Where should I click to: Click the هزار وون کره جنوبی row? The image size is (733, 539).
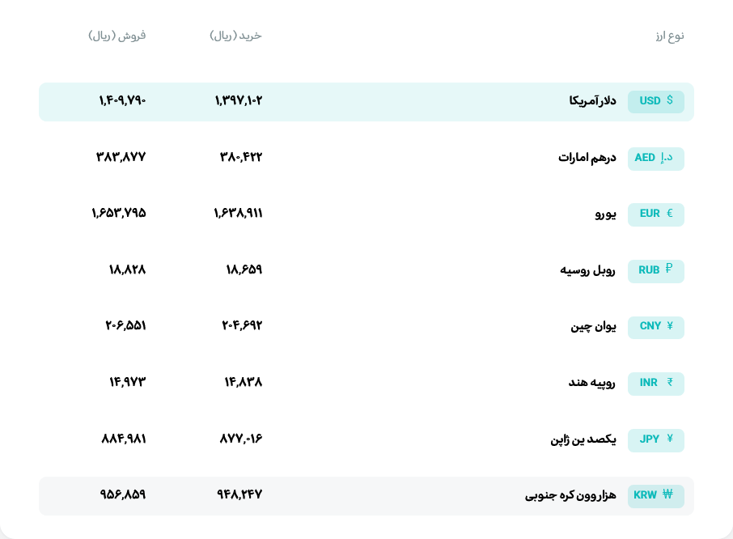click(x=366, y=495)
